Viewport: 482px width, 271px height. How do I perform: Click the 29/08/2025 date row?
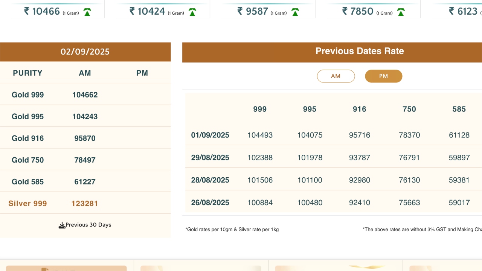(x=210, y=158)
